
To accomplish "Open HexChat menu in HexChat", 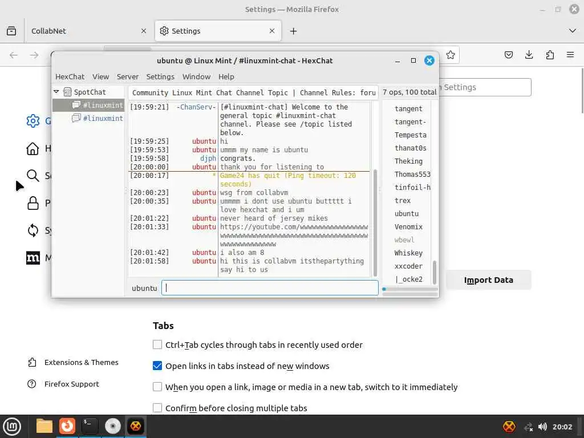I will point(70,77).
